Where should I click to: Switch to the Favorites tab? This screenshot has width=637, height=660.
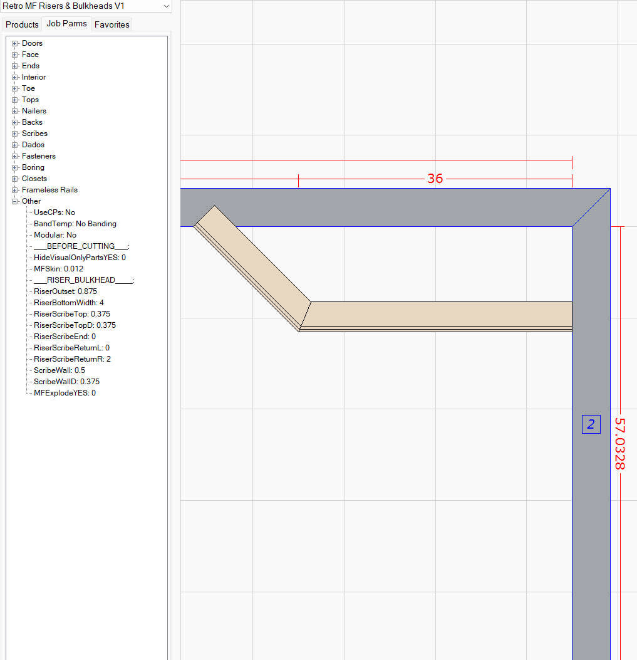pyautogui.click(x=111, y=24)
